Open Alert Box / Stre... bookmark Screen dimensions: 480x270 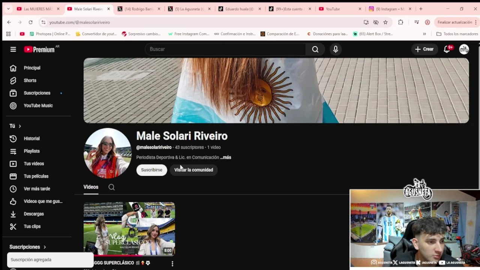(373, 34)
